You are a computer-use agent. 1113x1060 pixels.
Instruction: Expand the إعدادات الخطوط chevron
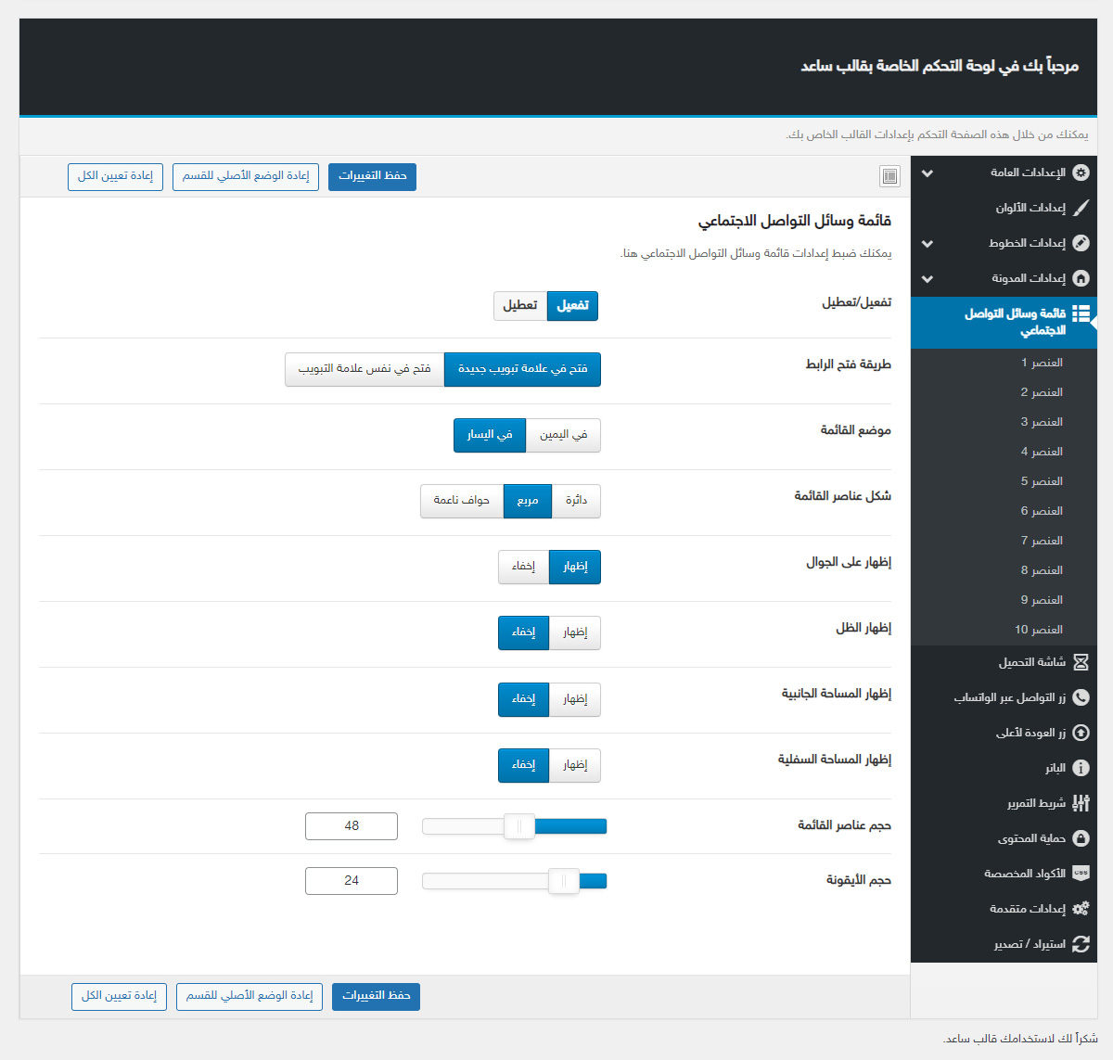tap(927, 244)
